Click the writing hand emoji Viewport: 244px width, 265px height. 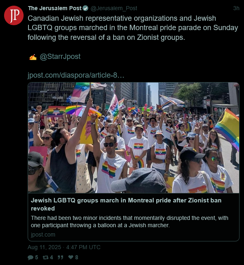pos(33,57)
